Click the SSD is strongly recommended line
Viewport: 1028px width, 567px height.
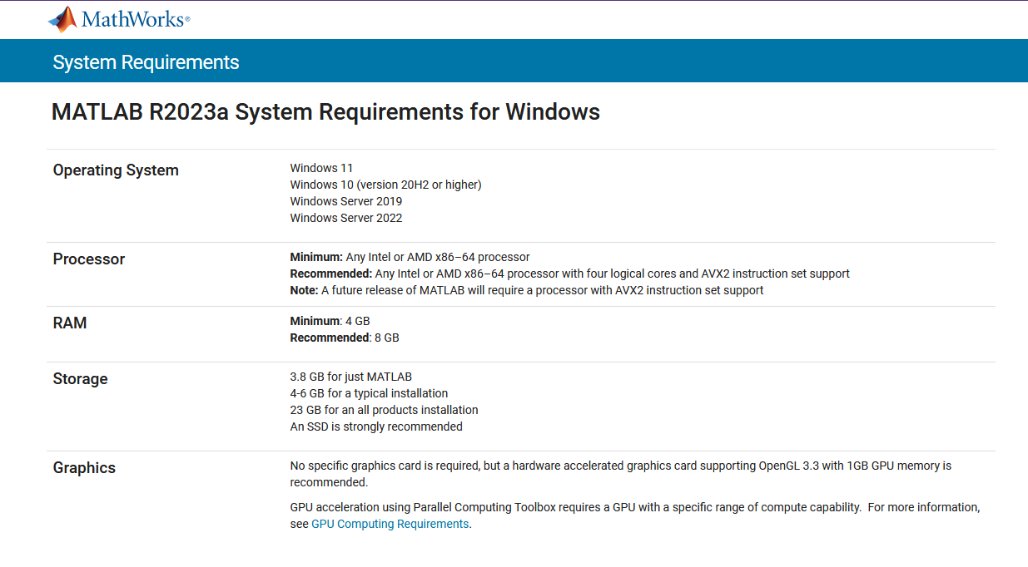pyautogui.click(x=375, y=426)
